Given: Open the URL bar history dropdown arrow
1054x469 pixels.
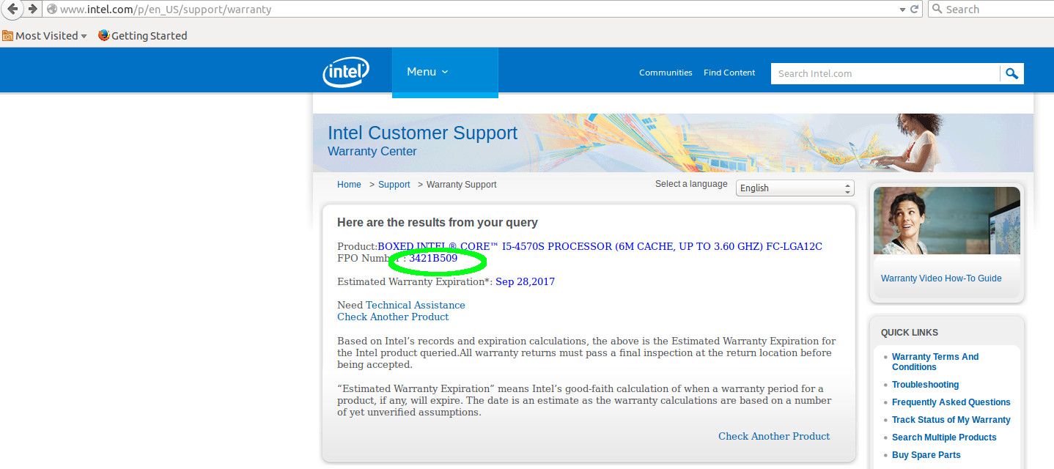Looking at the screenshot, I should 902,10.
